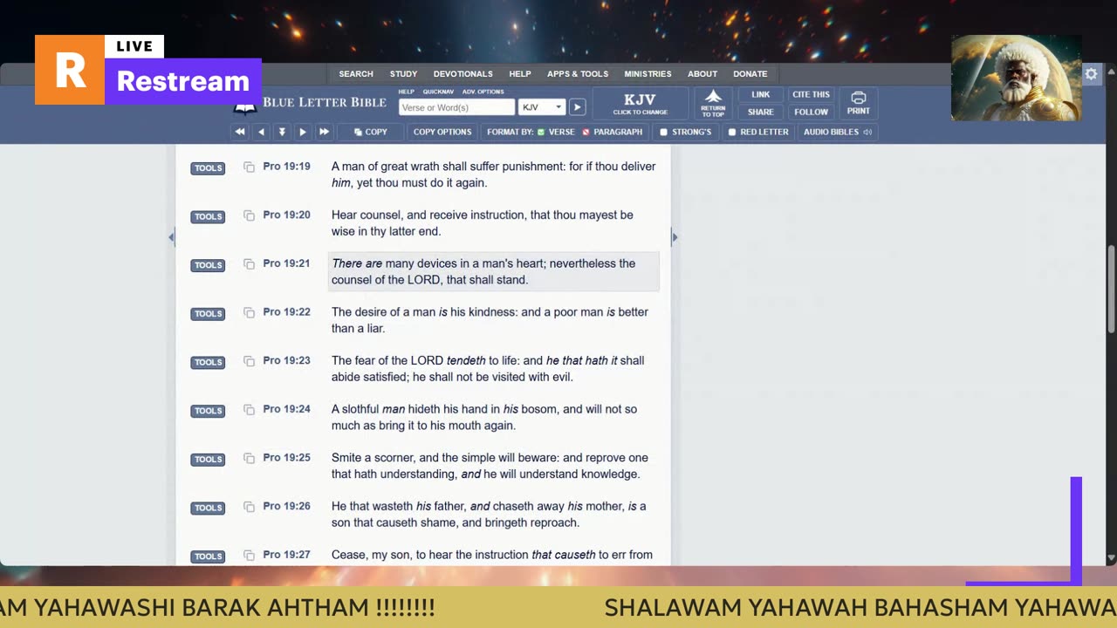Open Tools for Pro 19:25
This screenshot has height=628, width=1117.
(208, 460)
